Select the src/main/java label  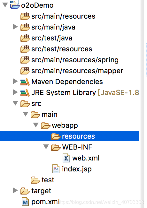pyautogui.click(x=53, y=27)
